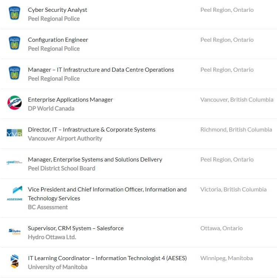Select the Director, IT – Infrastructure & Corporate Systems job
Image resolution: width=277 pixels, height=279 pixels.
[92, 130]
